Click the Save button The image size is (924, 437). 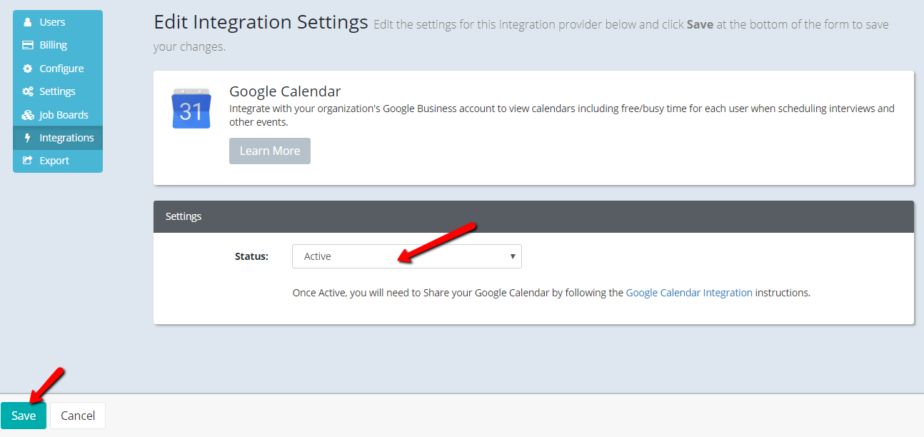click(24, 416)
